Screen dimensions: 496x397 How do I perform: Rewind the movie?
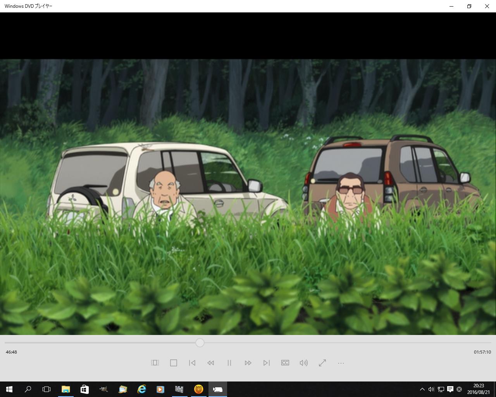211,363
